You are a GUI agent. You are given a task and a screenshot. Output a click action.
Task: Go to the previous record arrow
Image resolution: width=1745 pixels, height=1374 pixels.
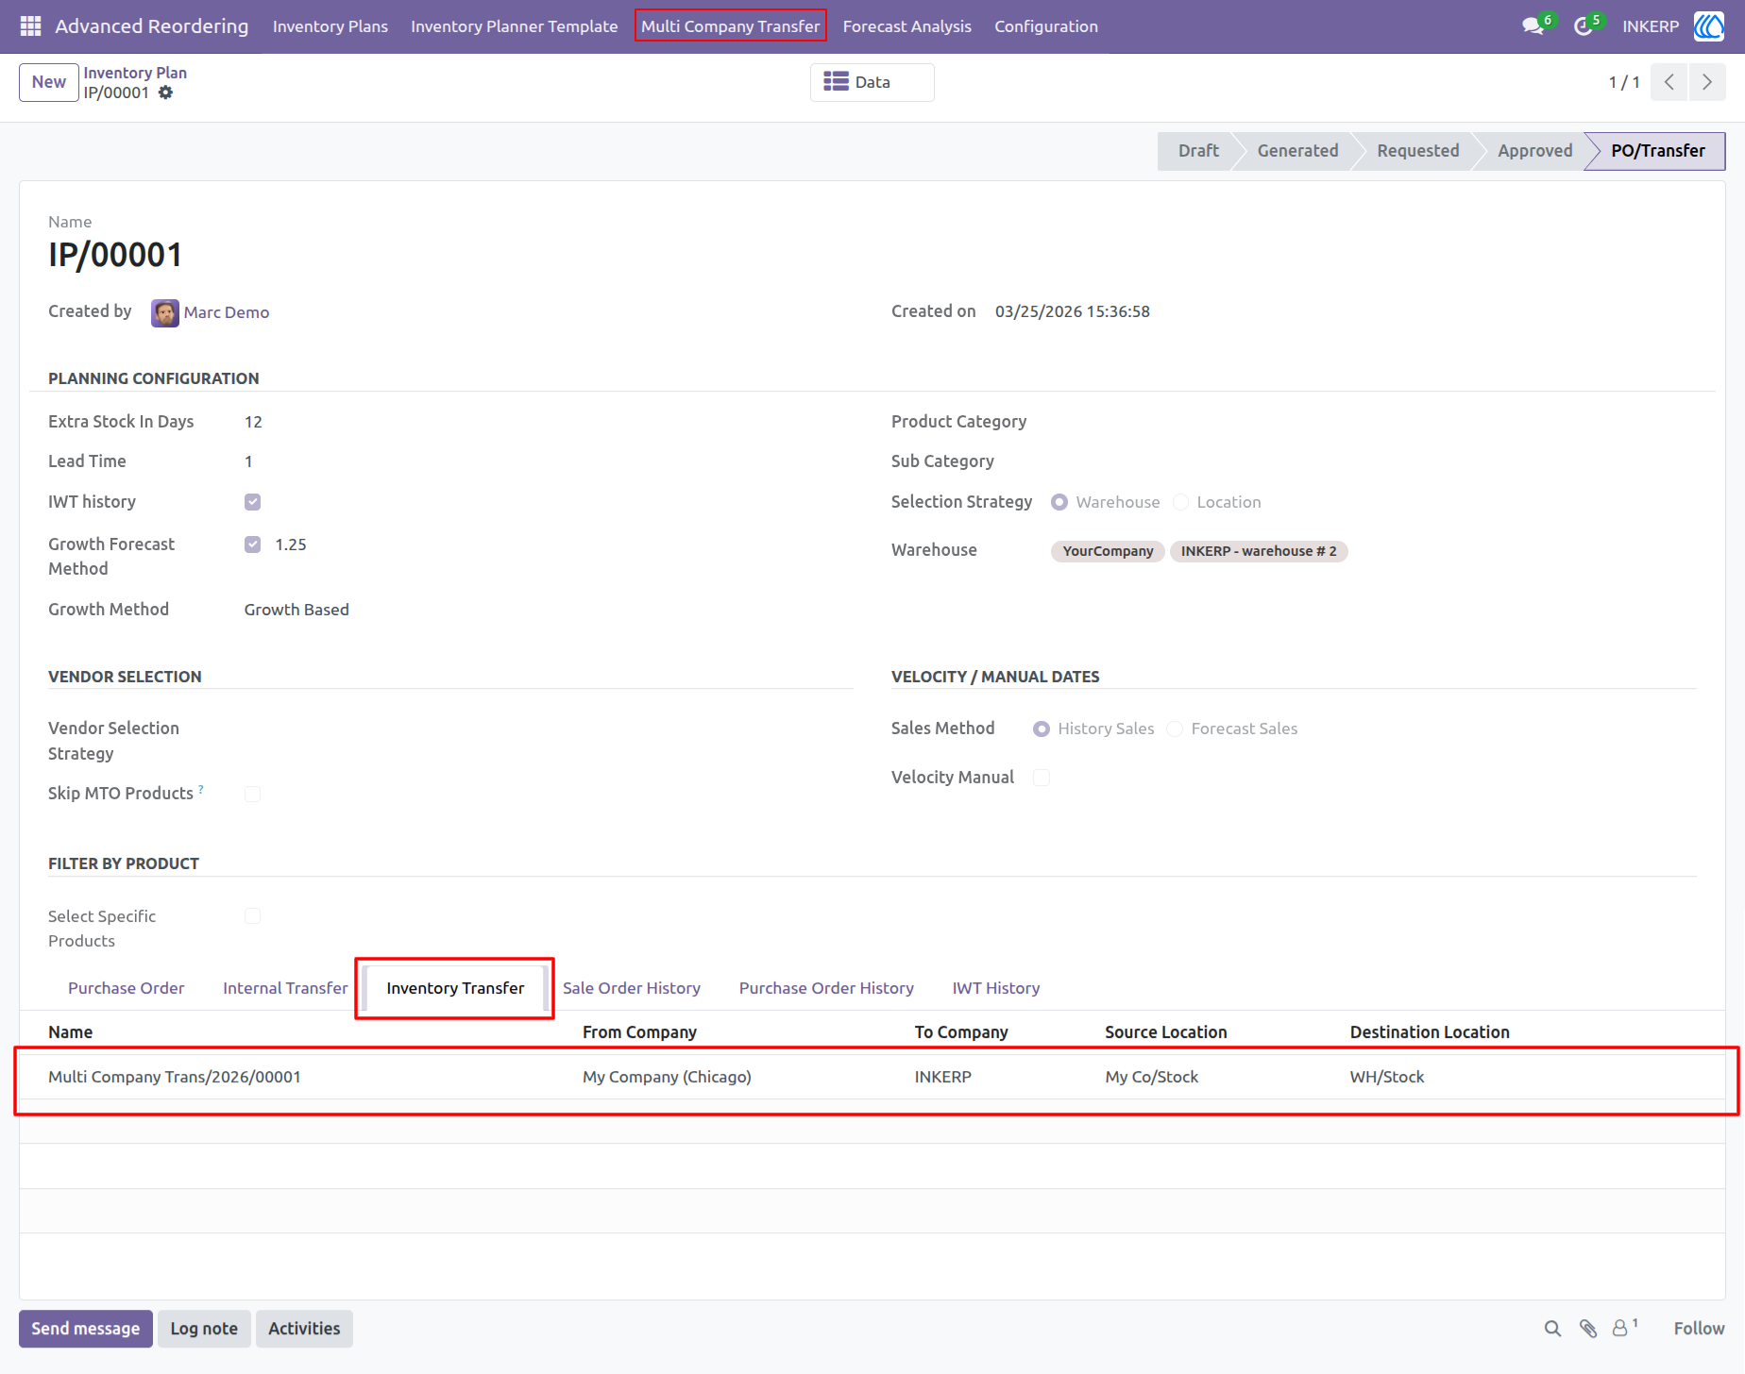pos(1669,82)
